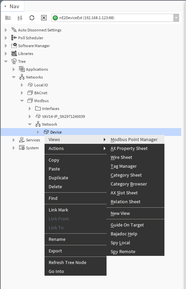This screenshot has height=289, width=186.
Task: Expand the Poll Scheduler node
Action: (6, 38)
